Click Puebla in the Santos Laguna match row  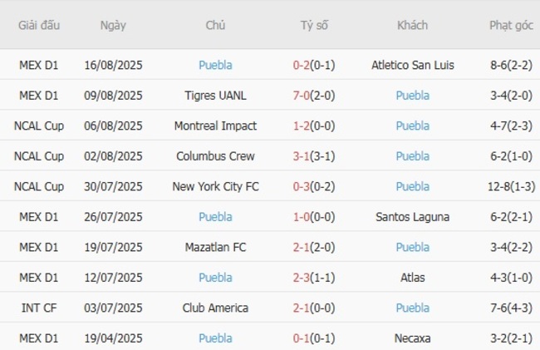click(x=215, y=217)
